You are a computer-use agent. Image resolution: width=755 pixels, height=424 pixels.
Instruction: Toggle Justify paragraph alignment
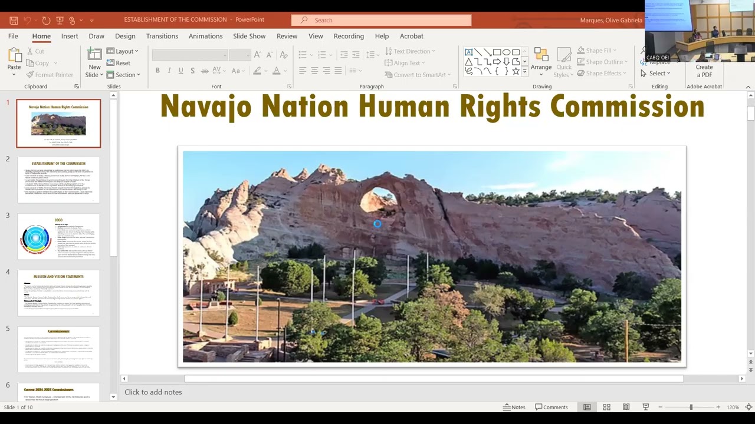(x=338, y=71)
